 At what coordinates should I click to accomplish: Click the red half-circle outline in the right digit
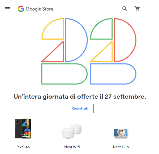coord(125,40)
